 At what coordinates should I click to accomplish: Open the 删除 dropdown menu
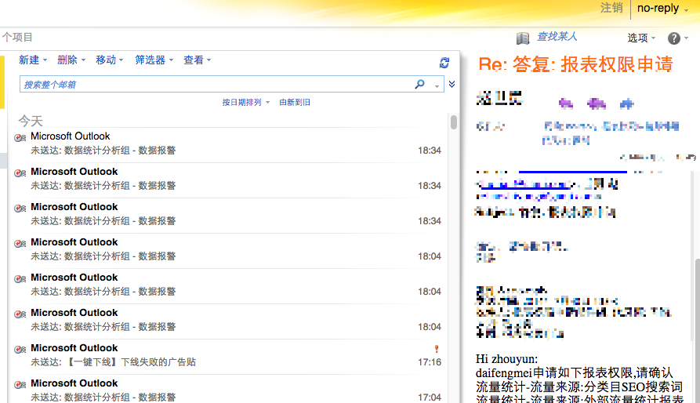tap(71, 60)
